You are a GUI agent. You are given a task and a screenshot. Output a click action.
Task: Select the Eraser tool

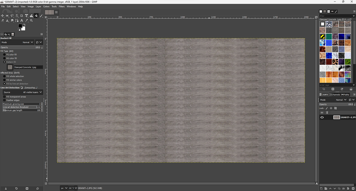pyautogui.click(x=2, y=20)
